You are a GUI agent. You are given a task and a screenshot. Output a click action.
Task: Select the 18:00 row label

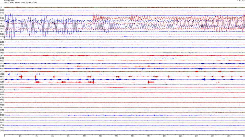tap(2, 102)
